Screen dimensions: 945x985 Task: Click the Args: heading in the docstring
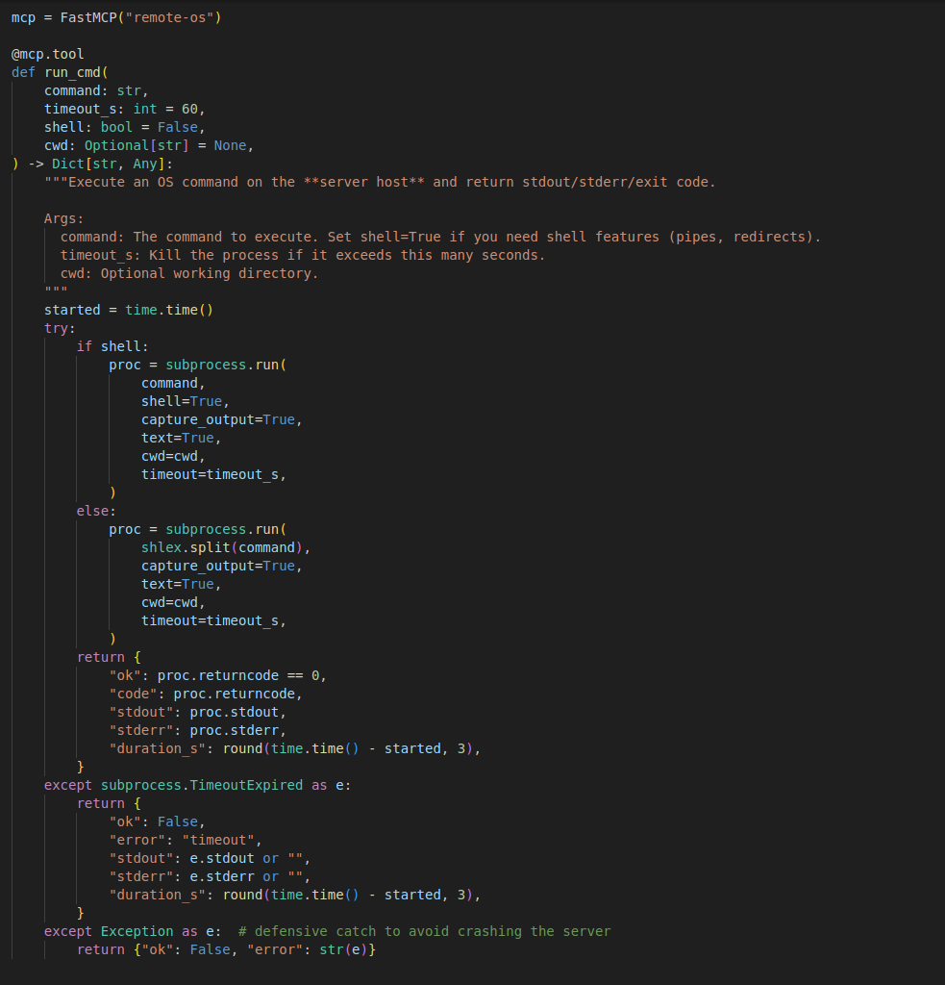coord(64,218)
